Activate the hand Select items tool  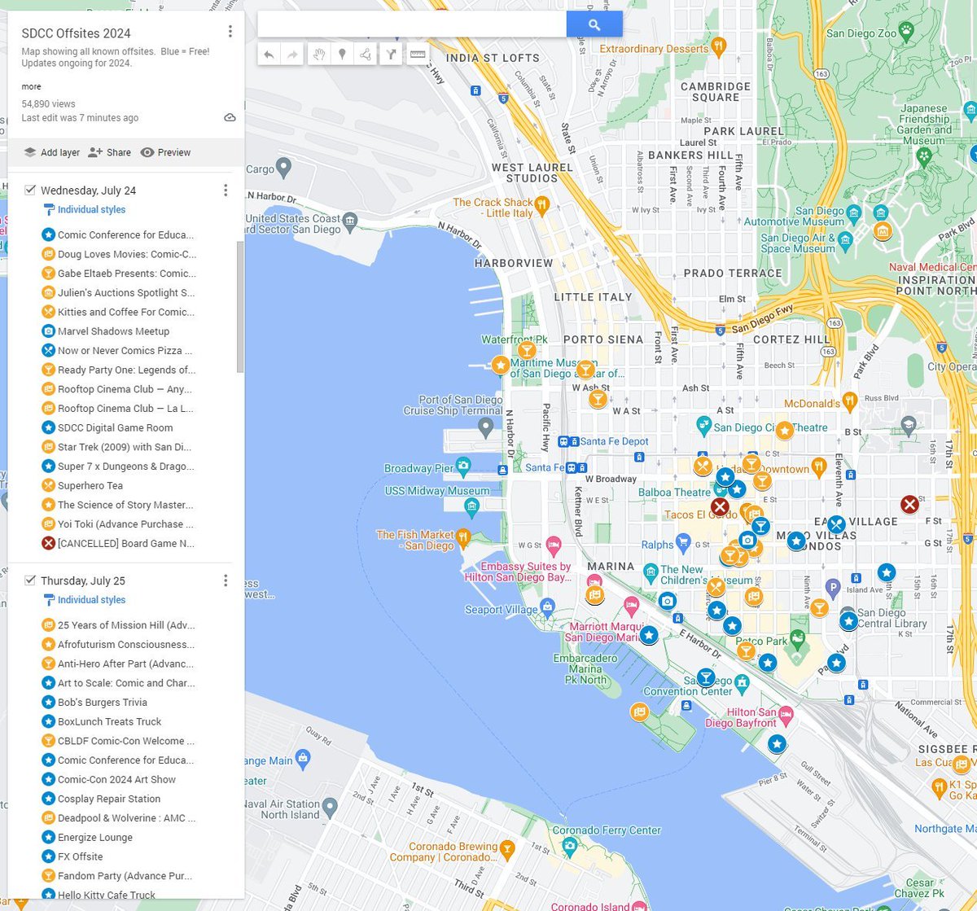318,54
